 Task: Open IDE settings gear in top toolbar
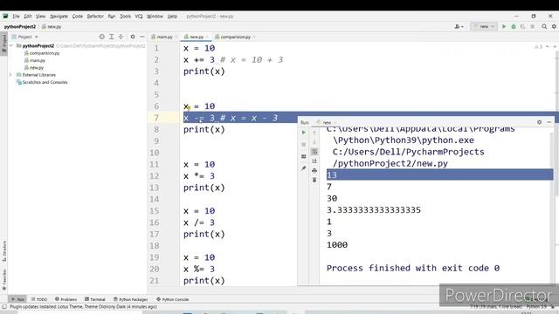coord(554,26)
